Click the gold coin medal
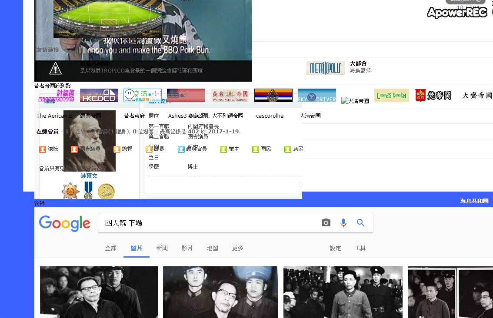 (106, 192)
